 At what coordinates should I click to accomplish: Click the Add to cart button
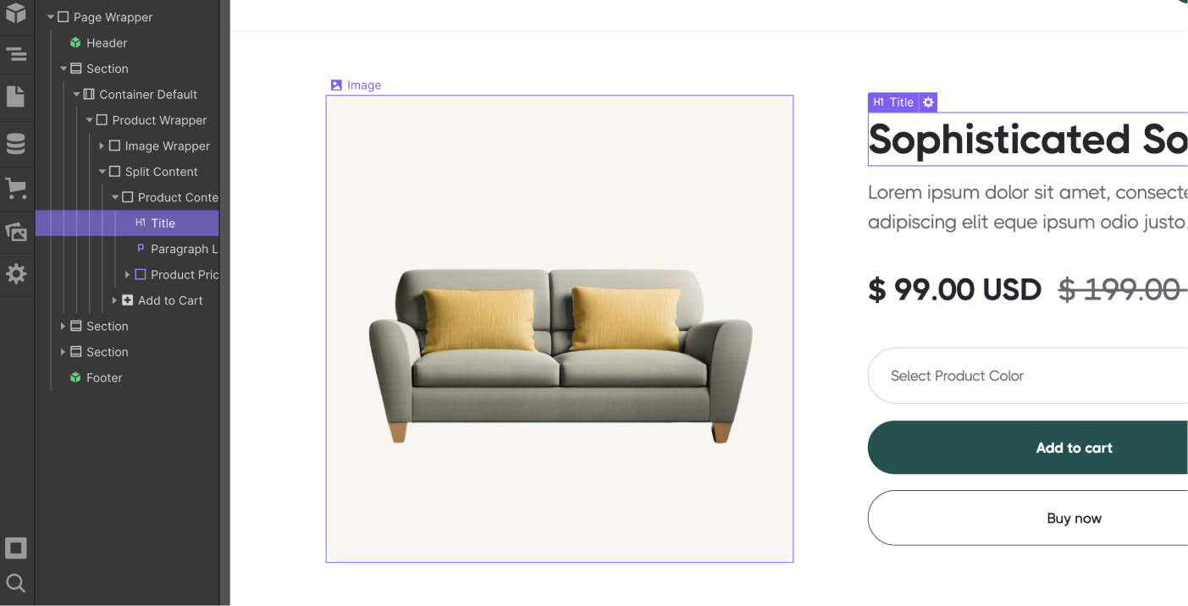(1074, 447)
